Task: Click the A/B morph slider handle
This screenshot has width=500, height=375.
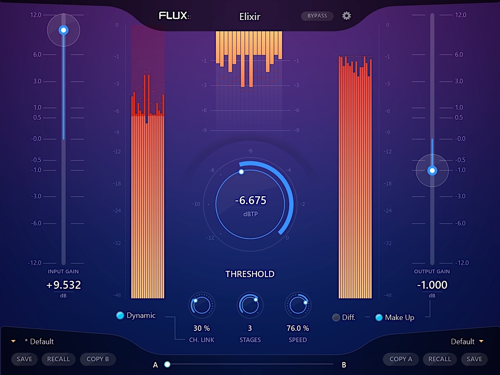Action: click(167, 365)
